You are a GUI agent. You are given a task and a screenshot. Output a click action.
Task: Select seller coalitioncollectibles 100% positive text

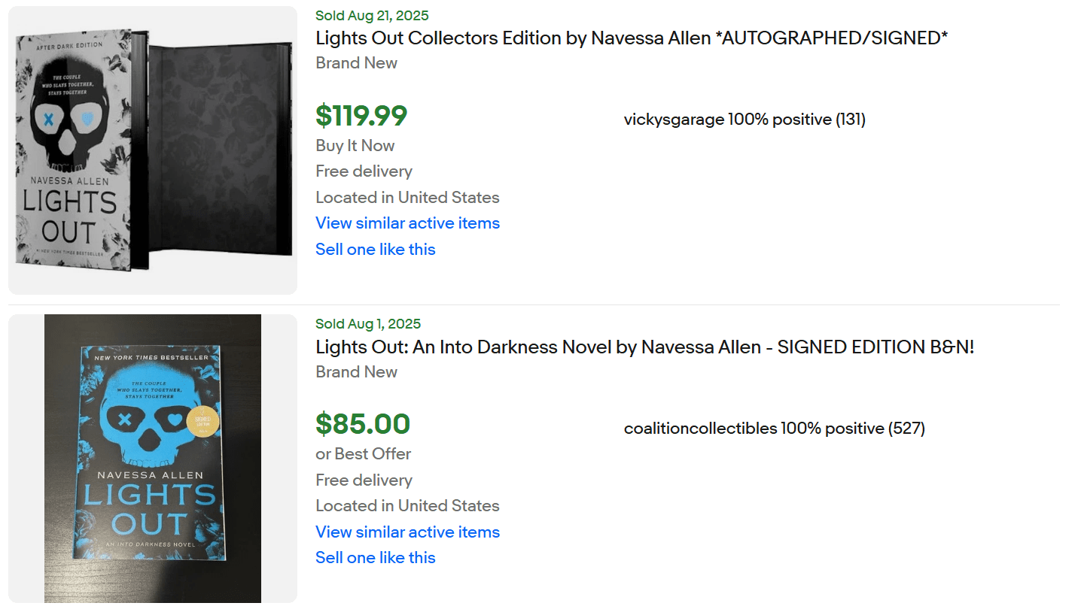774,429
